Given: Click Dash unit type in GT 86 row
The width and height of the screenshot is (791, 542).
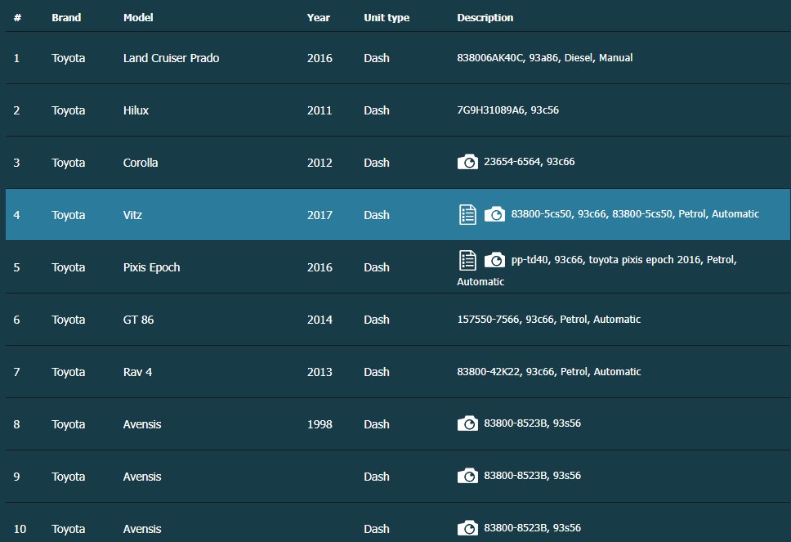Looking at the screenshot, I should (x=377, y=320).
